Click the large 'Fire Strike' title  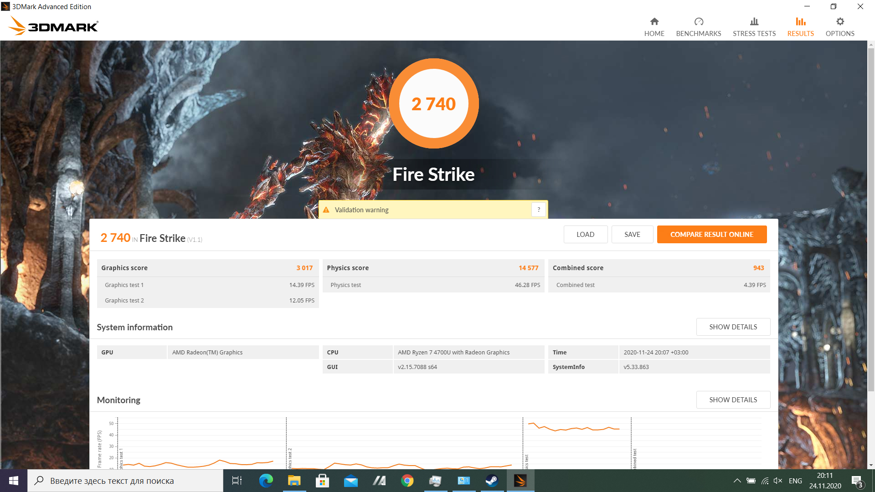click(x=433, y=174)
